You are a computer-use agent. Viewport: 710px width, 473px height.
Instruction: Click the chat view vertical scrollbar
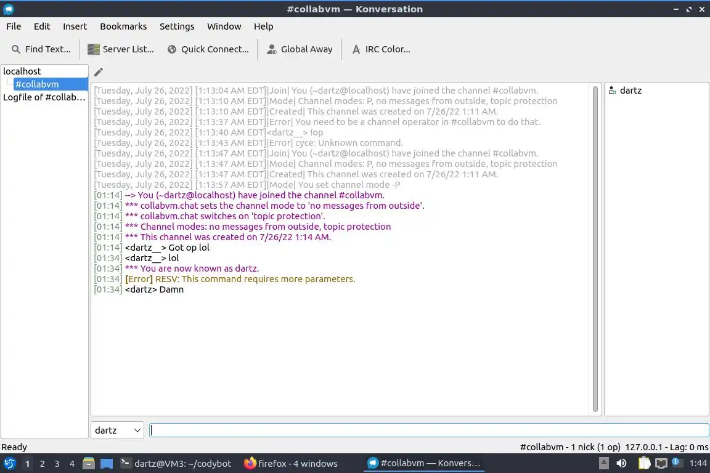(595, 248)
